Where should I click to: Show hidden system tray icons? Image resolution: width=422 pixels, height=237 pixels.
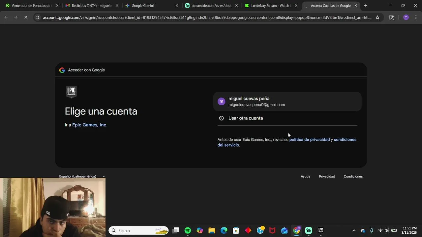pos(354,230)
